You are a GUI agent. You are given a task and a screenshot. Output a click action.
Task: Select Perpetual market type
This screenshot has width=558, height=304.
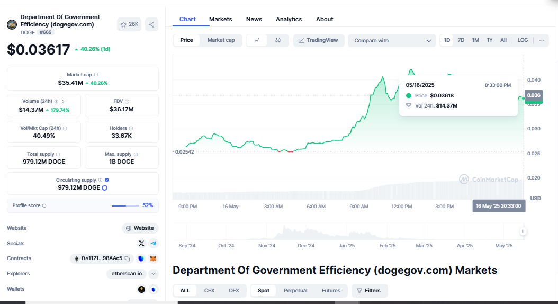click(x=295, y=290)
